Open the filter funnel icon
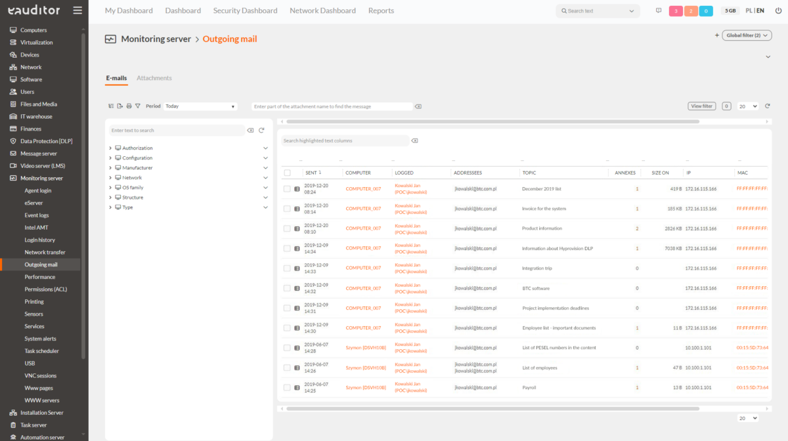This screenshot has height=441, width=788. (x=138, y=106)
